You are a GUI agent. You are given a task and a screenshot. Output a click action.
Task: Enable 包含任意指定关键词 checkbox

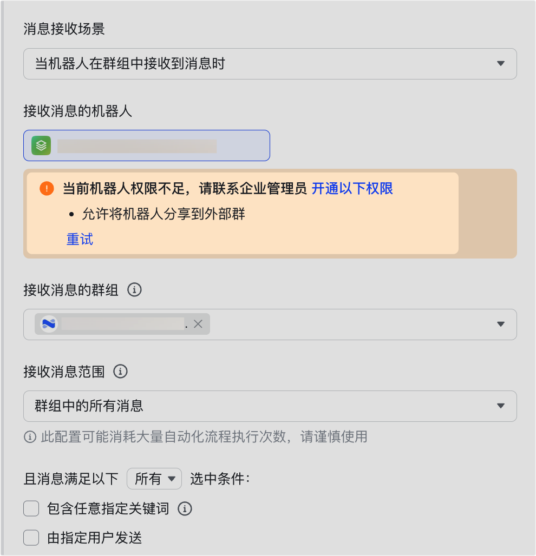coord(31,509)
